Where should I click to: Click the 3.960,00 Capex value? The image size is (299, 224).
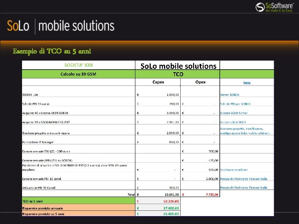173,113
